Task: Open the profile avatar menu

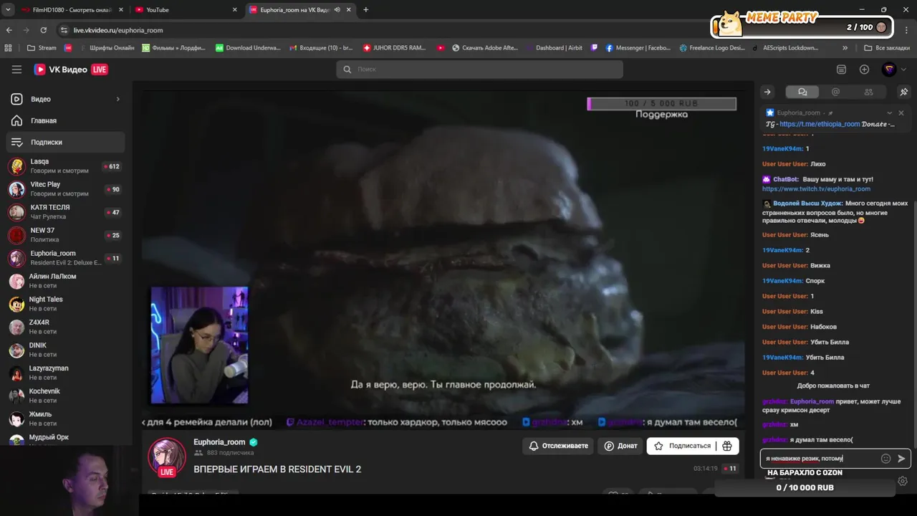Action: (889, 70)
